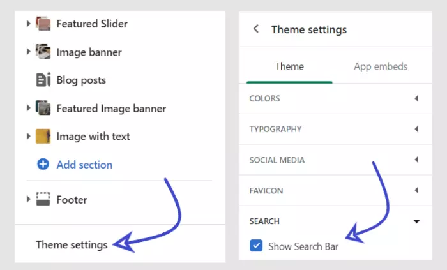Click the Image banner section thumbnail icon
Screen dimensions: 447x270
click(x=43, y=52)
